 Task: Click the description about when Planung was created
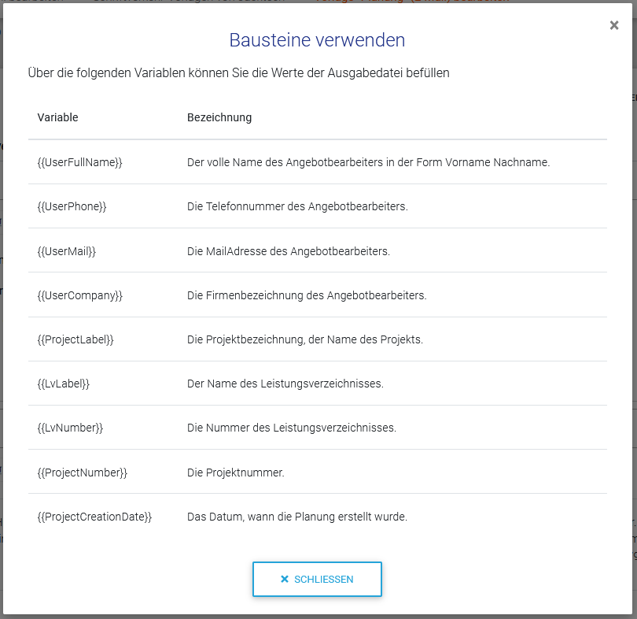[297, 517]
